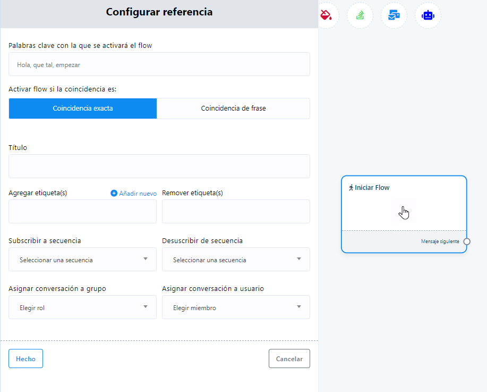Focus the Palabras clave input field
This screenshot has height=392, width=487.
pos(159,64)
